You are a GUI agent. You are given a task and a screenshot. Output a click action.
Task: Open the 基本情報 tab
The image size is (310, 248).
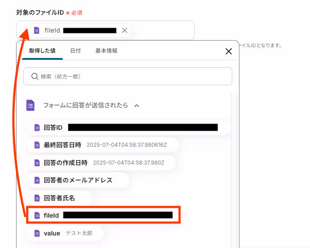[x=106, y=51]
